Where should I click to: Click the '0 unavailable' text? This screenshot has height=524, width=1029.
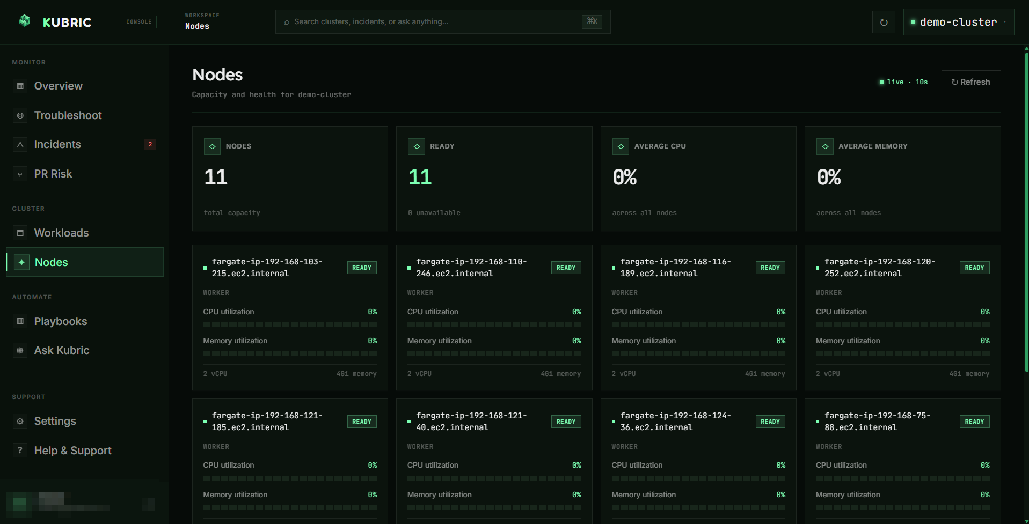click(434, 213)
